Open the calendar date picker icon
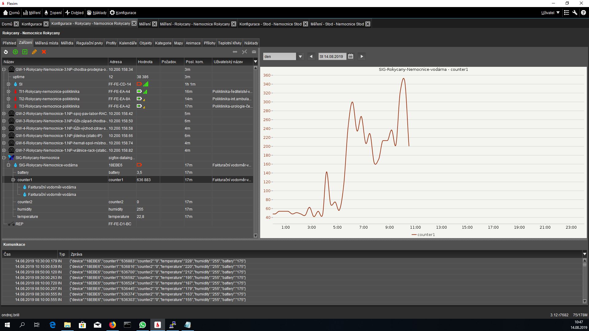 click(x=351, y=56)
